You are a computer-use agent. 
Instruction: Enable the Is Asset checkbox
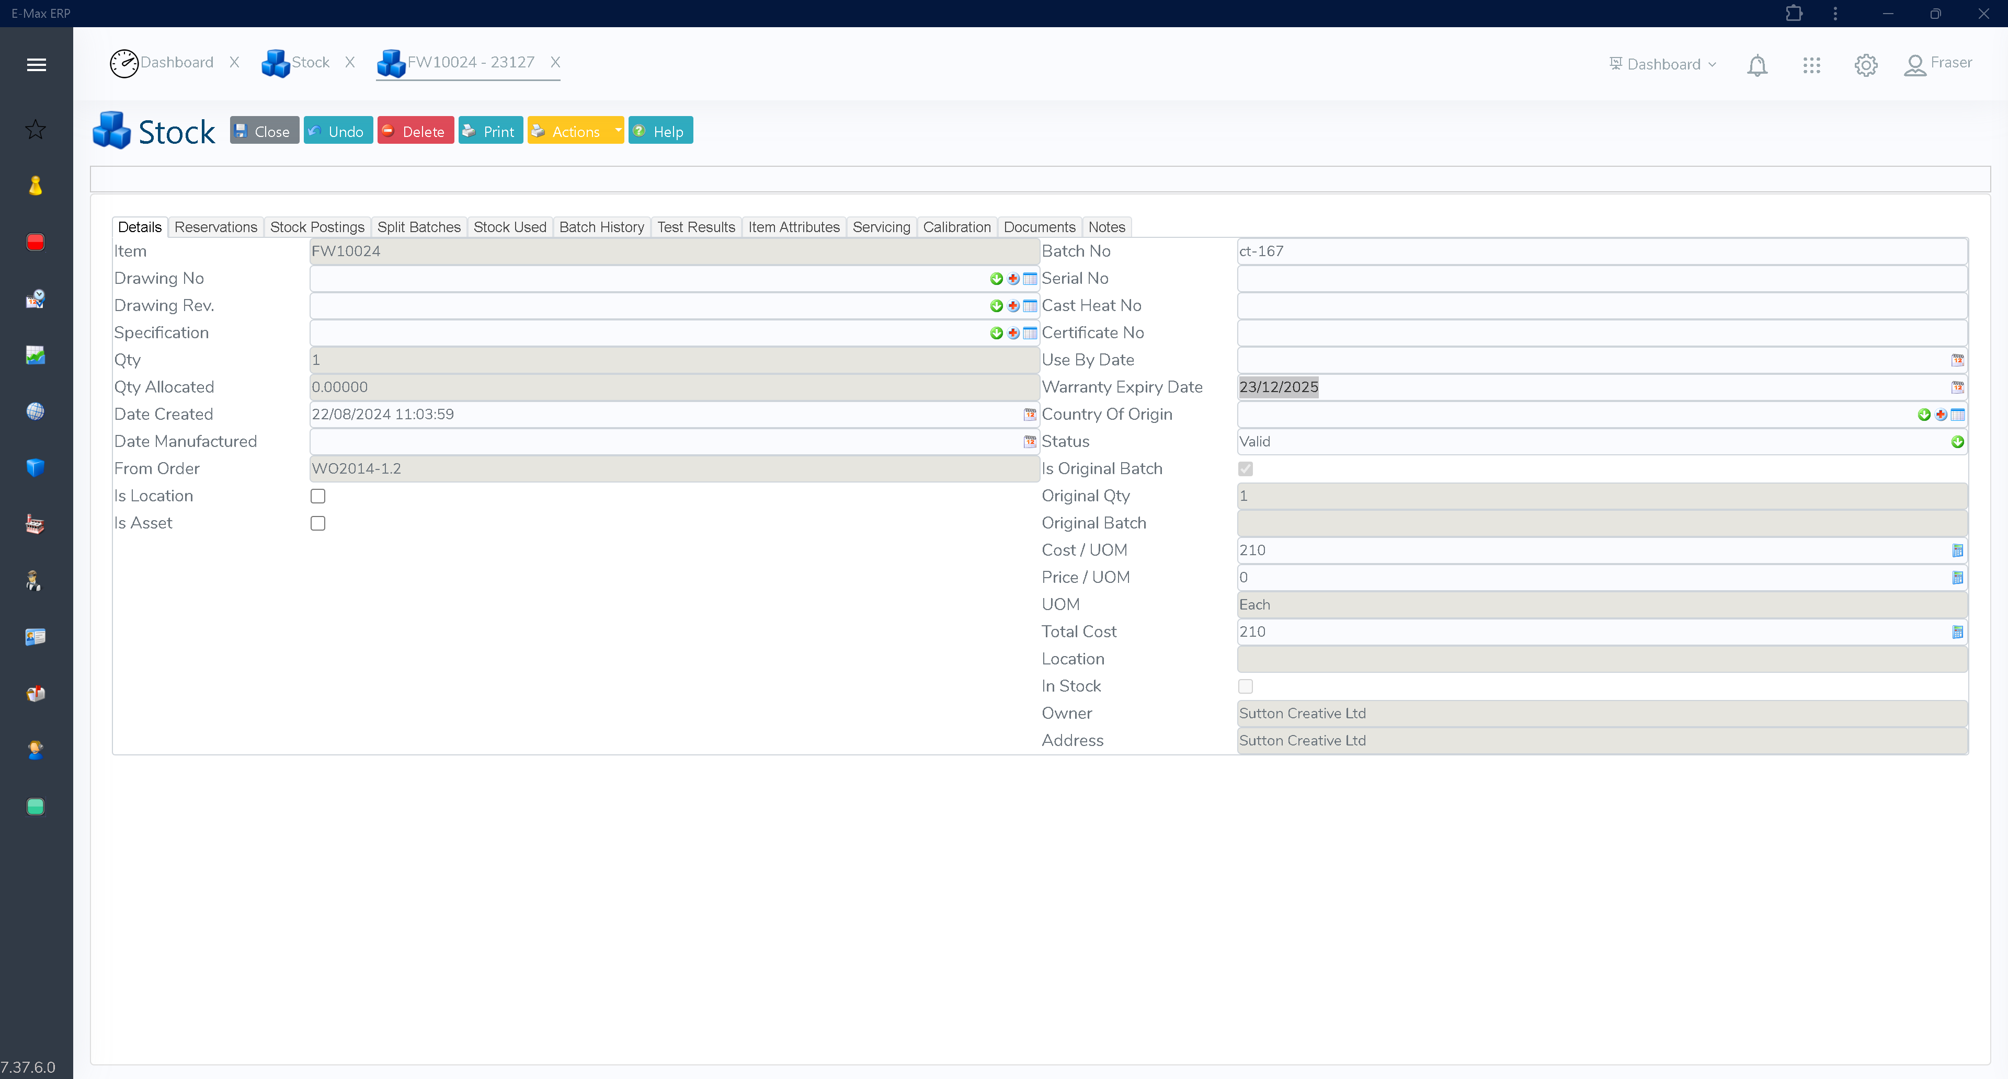pyautogui.click(x=317, y=523)
